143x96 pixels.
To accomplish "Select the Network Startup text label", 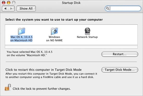I will point(87,37).
